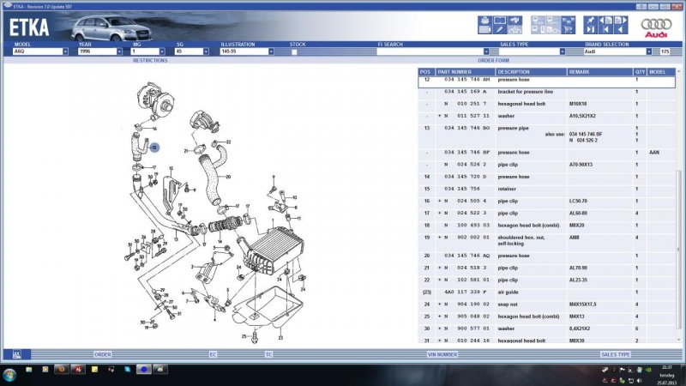Expand the MODEL dropdown showing A6Q
This screenshot has height=386, width=686.
point(64,51)
